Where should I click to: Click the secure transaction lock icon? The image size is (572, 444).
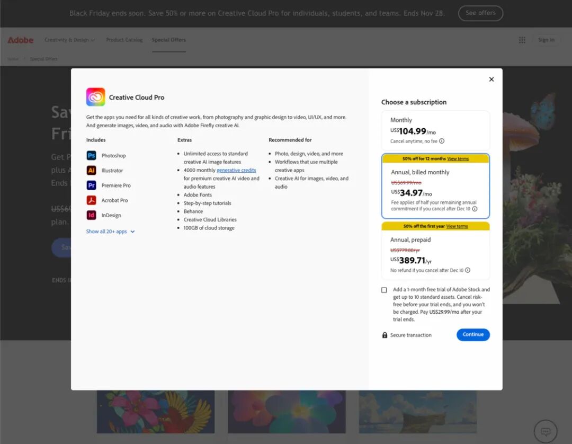click(x=385, y=335)
